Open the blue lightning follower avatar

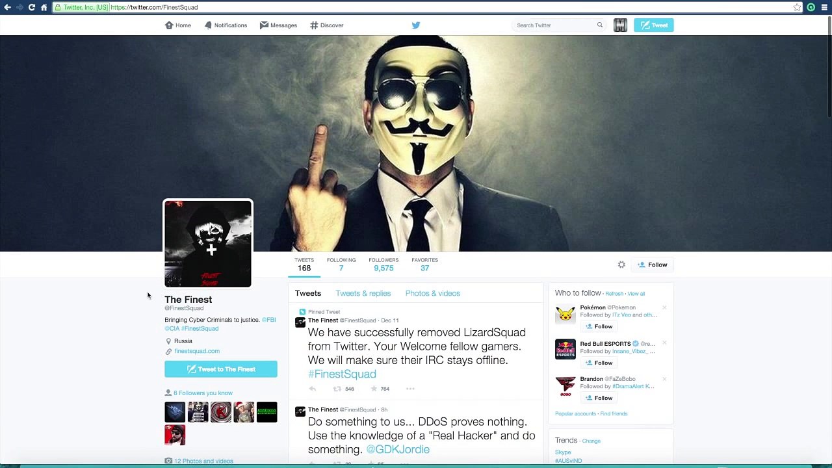point(175,412)
